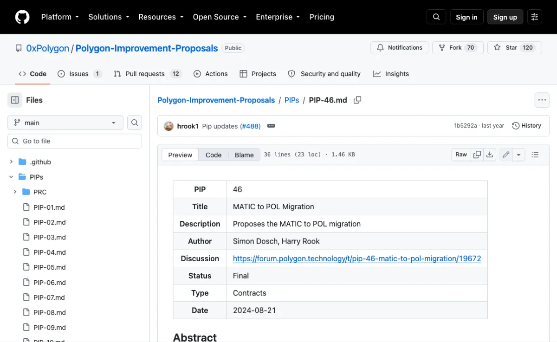Go to the Pricing page
Viewport: 557px width, 342px height.
(322, 17)
